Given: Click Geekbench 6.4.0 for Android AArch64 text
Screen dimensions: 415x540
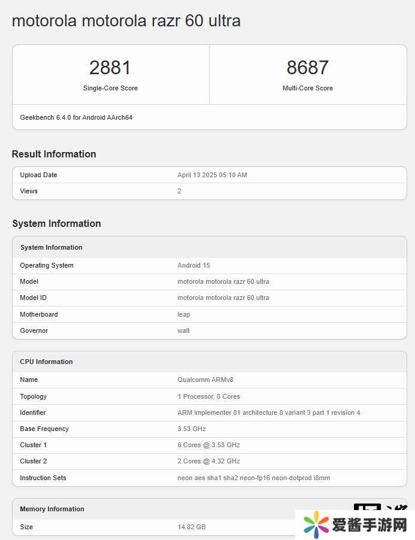Looking at the screenshot, I should pos(76,117).
